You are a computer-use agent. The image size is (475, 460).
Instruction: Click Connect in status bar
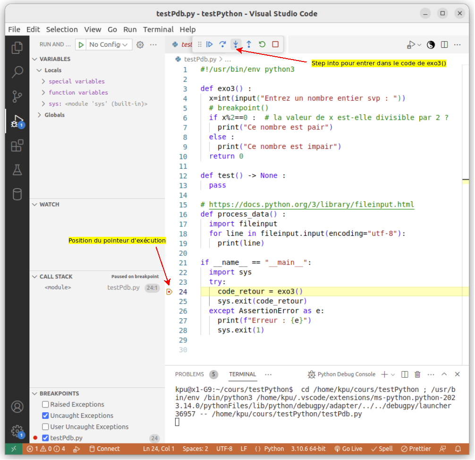104,450
